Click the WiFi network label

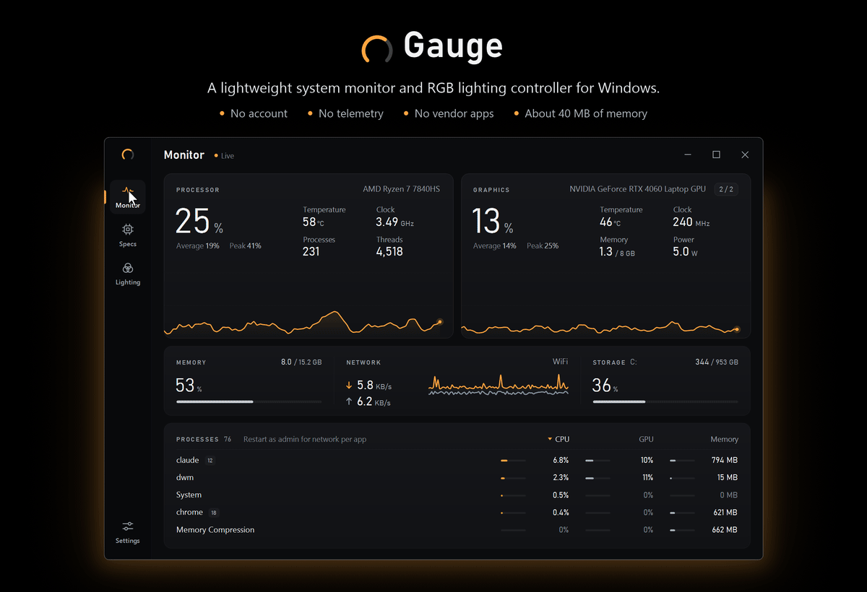561,362
